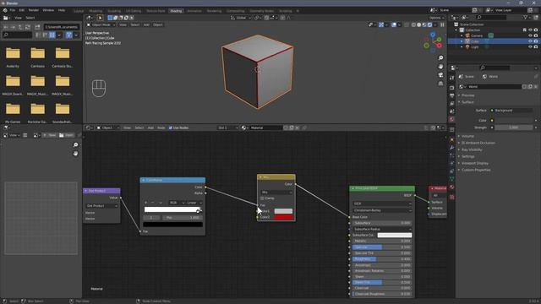
Task: Click the viewport View menu
Action: pos(123,24)
